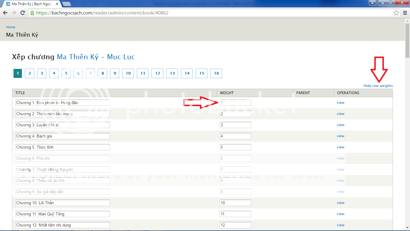410x231 pixels.
Task: View Chương 1 via its view link
Action: point(340,103)
